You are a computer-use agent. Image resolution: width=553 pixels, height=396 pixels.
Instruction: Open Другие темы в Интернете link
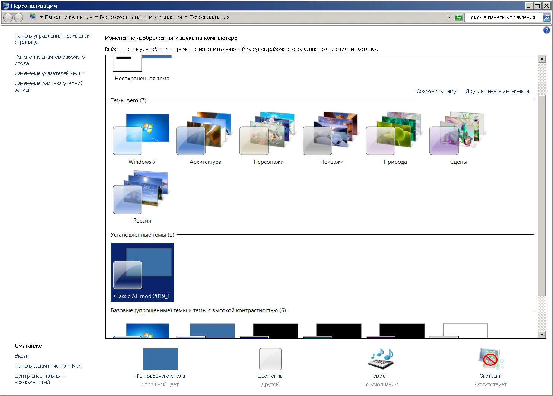pyautogui.click(x=497, y=91)
